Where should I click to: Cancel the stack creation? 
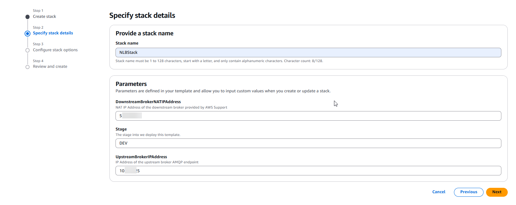(439, 192)
